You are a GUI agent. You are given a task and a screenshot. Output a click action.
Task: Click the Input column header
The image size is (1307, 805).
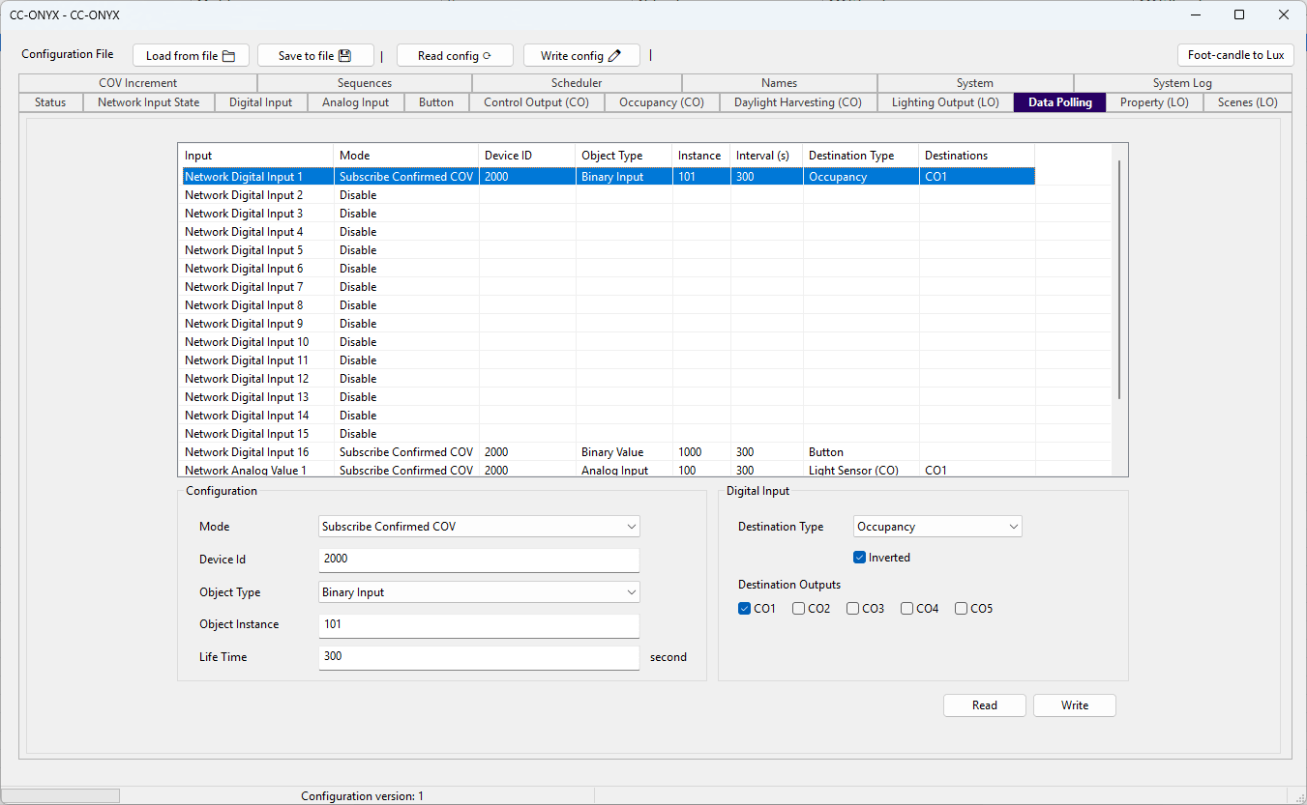pos(256,156)
